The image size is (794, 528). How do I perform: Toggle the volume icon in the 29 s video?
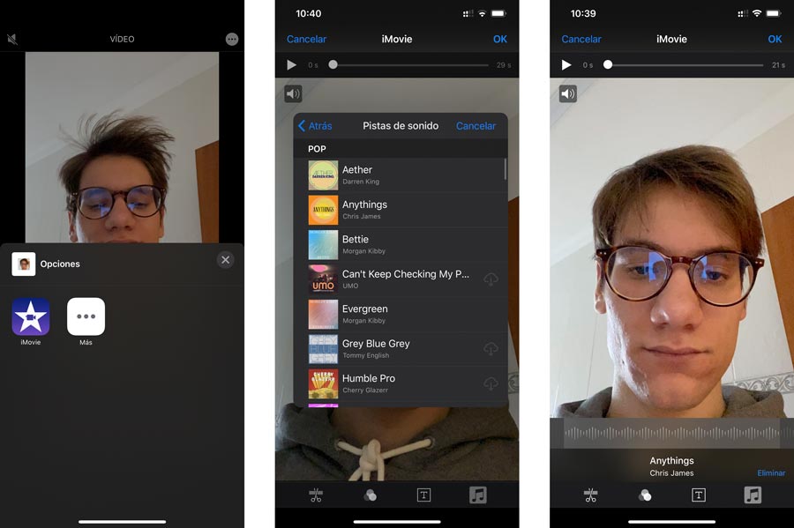coord(293,93)
